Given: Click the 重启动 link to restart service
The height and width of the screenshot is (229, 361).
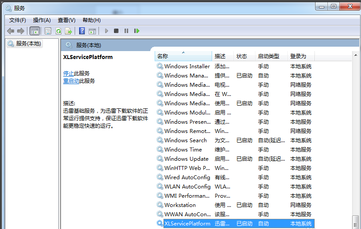Looking at the screenshot, I should (x=71, y=81).
